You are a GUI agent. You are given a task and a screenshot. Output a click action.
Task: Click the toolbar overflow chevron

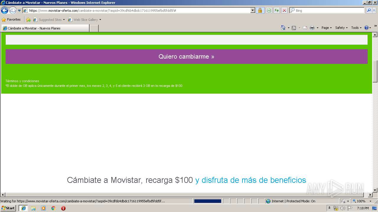[375, 26]
